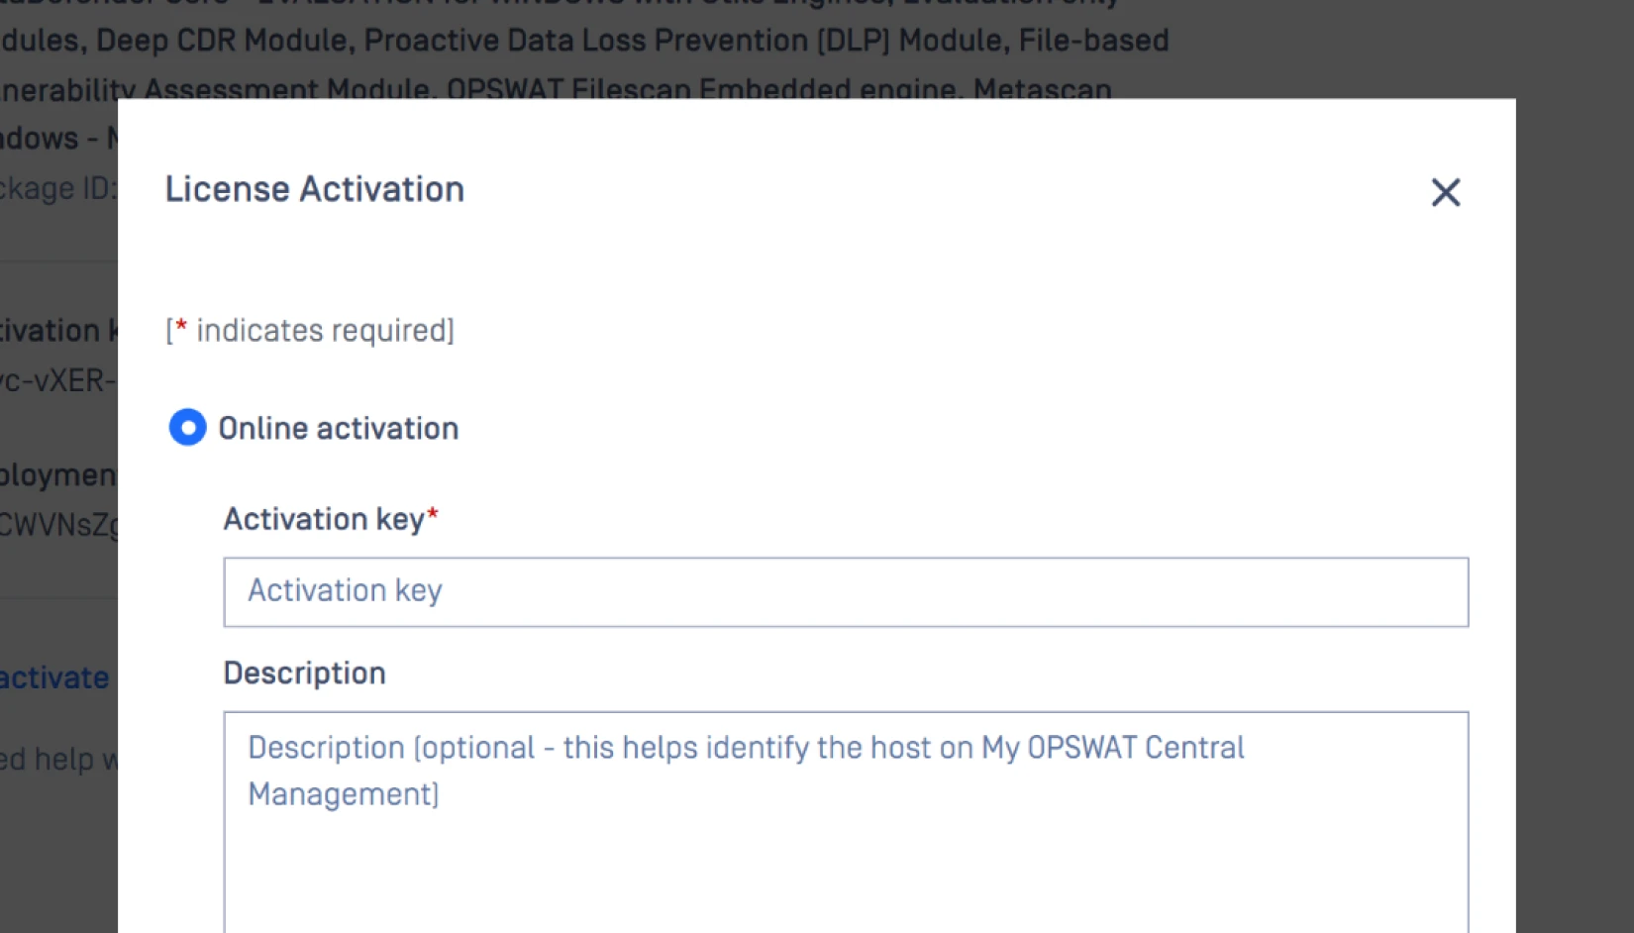Focus the Activation key input field
The width and height of the screenshot is (1634, 933).
coord(846,591)
